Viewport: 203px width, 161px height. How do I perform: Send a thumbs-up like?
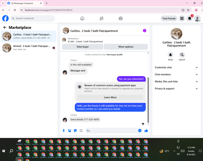pos(146,131)
